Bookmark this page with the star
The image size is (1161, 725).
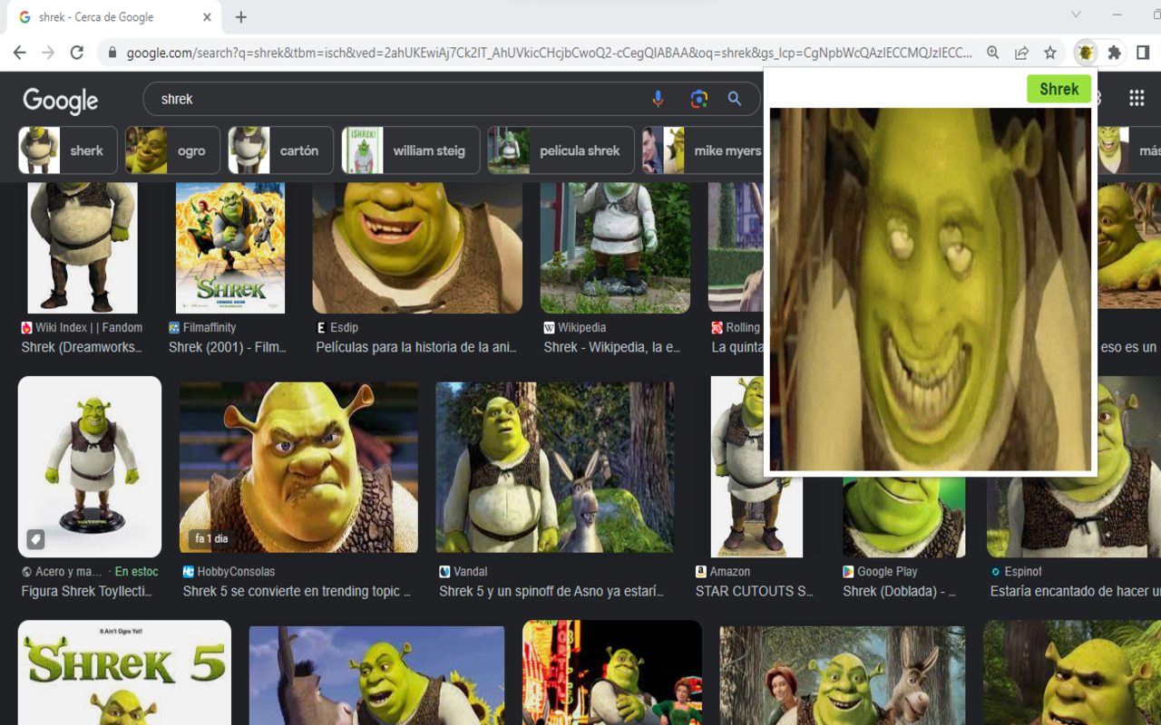(x=1050, y=53)
